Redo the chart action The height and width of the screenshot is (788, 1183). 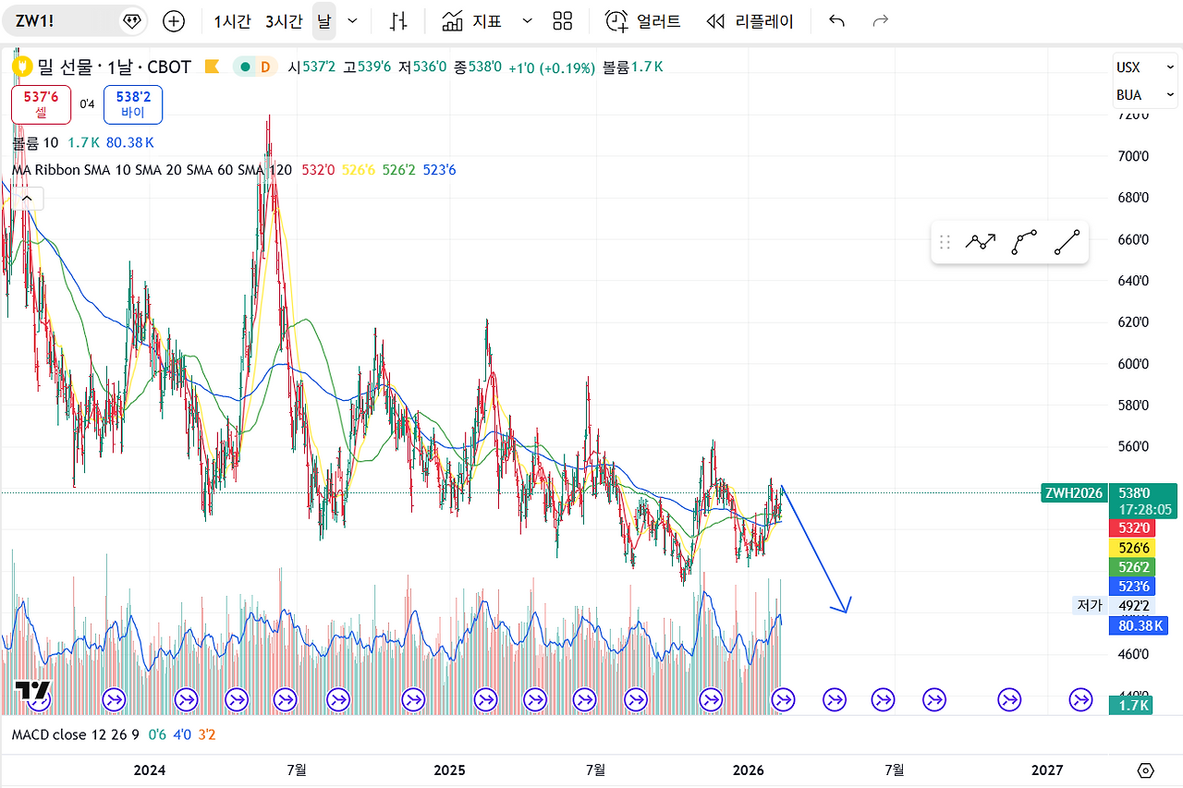click(x=881, y=21)
